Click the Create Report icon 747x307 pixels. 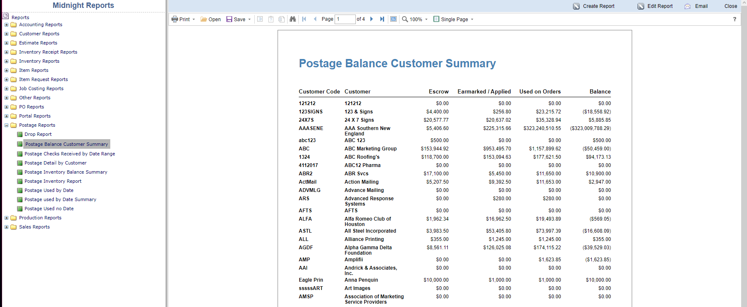point(576,6)
